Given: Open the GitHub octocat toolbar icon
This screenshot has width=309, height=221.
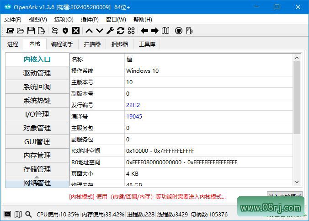Looking at the screenshot, I should point(179,31).
